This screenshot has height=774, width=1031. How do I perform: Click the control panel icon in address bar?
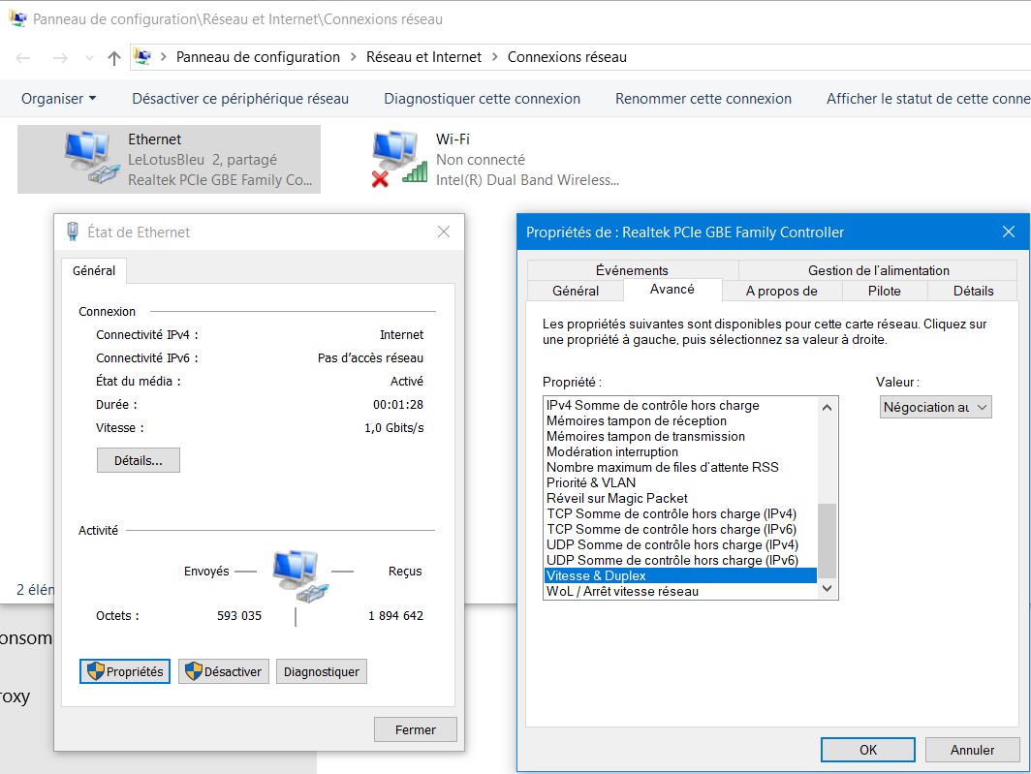142,56
